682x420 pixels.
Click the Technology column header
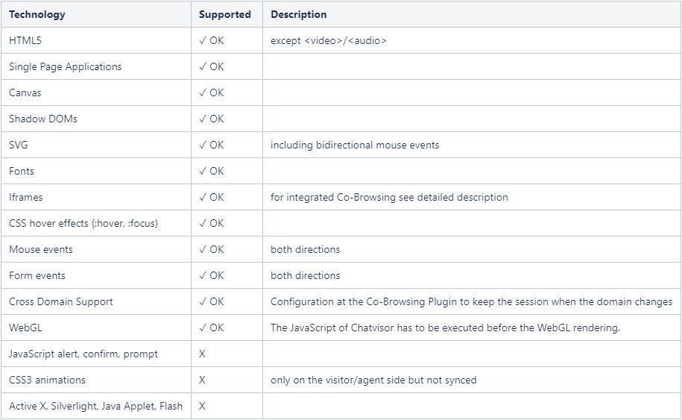[37, 14]
